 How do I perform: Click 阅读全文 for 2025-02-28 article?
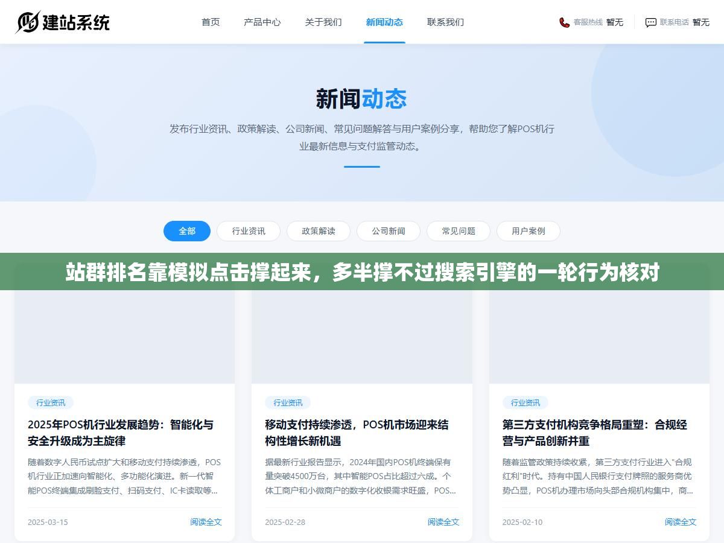(443, 522)
